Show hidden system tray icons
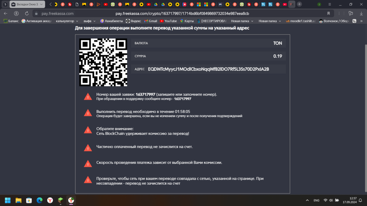Screen dimensions: 367x206 [x=307, y=201]
